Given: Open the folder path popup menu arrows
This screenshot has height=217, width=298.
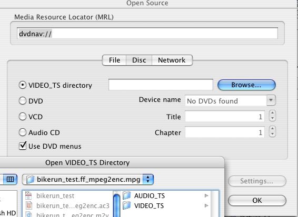Looking at the screenshot, I should point(148,180).
